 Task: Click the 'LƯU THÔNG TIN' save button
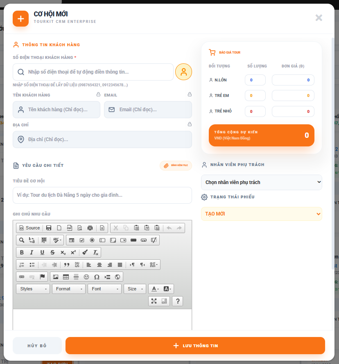click(x=195, y=346)
